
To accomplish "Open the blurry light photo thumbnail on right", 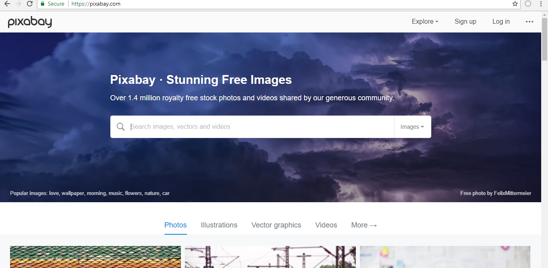I will click(445, 257).
